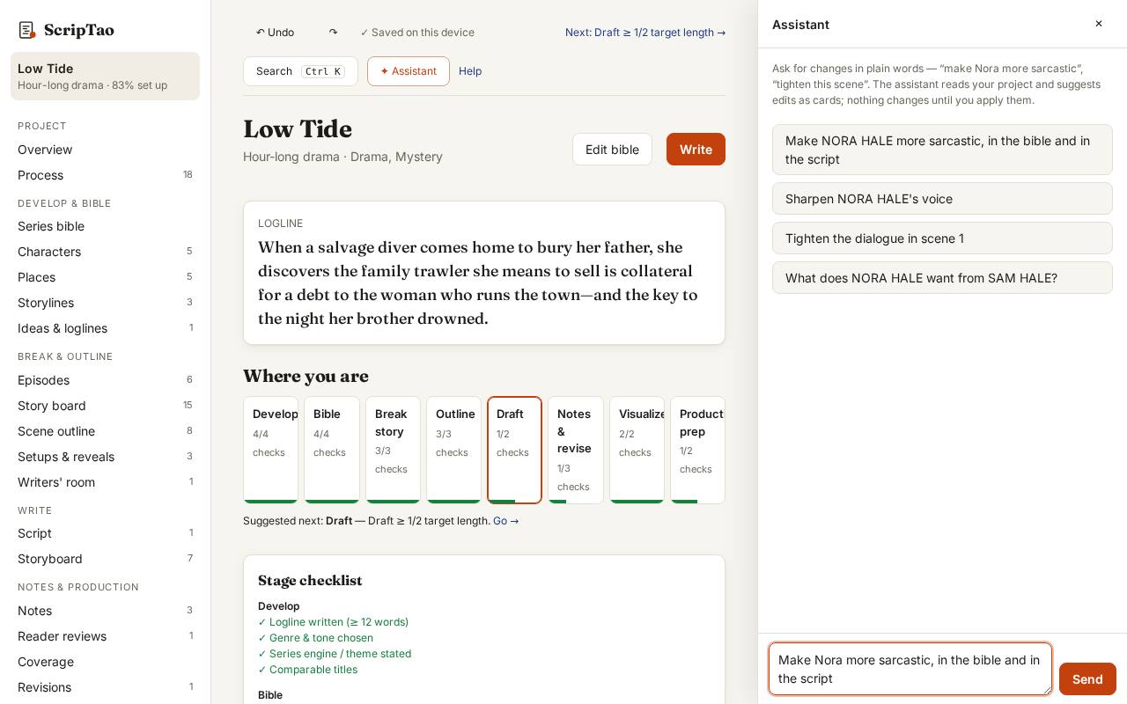Screen dimensions: 1127x704
Task: Click the redo arrow icon
Action: [333, 33]
